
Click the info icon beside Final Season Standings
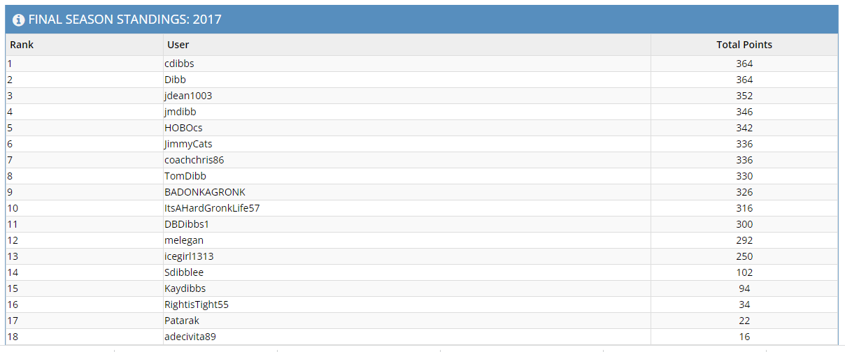(19, 20)
